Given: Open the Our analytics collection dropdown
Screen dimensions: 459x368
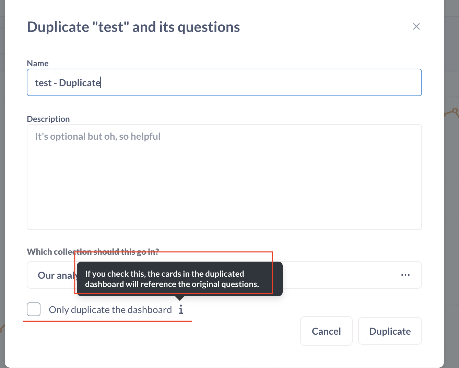Looking at the screenshot, I should (x=224, y=275).
